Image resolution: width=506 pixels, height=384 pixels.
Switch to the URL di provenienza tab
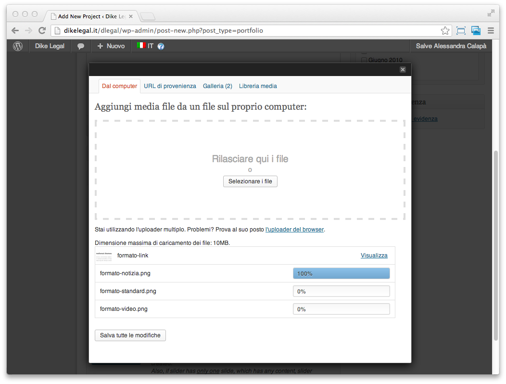pyautogui.click(x=170, y=86)
